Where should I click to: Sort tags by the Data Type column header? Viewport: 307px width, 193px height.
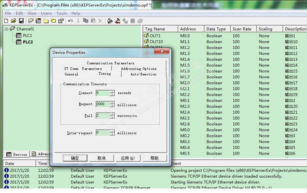pos(217,29)
